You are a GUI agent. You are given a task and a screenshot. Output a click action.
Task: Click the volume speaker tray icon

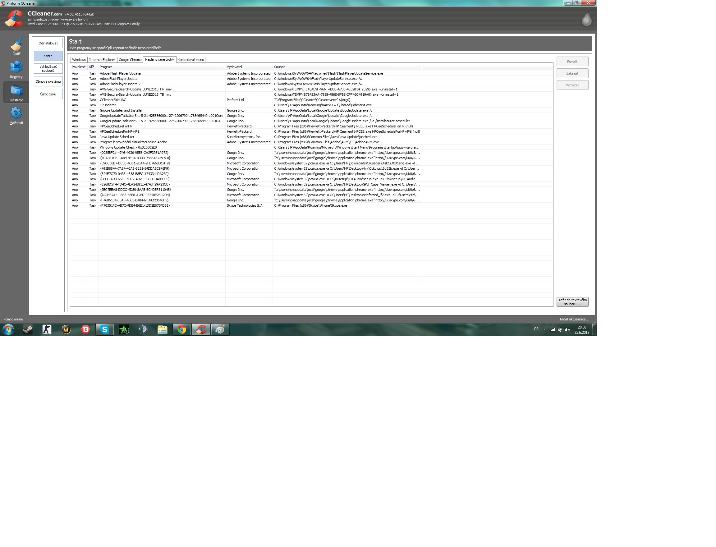coord(567,330)
